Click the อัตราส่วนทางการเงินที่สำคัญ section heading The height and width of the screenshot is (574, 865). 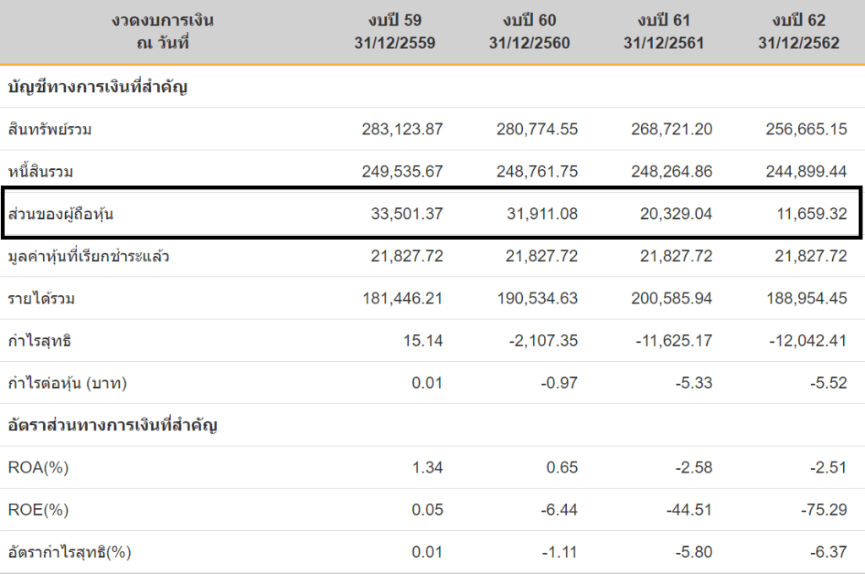click(x=113, y=425)
